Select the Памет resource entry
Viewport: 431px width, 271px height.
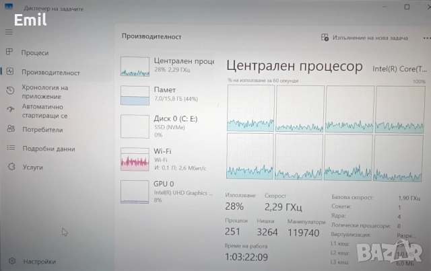coord(167,95)
